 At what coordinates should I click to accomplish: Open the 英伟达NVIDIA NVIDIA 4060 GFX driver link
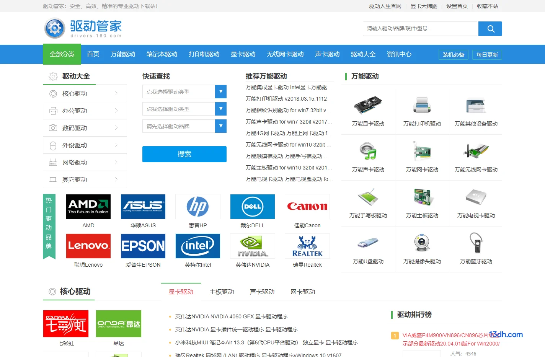(232, 316)
